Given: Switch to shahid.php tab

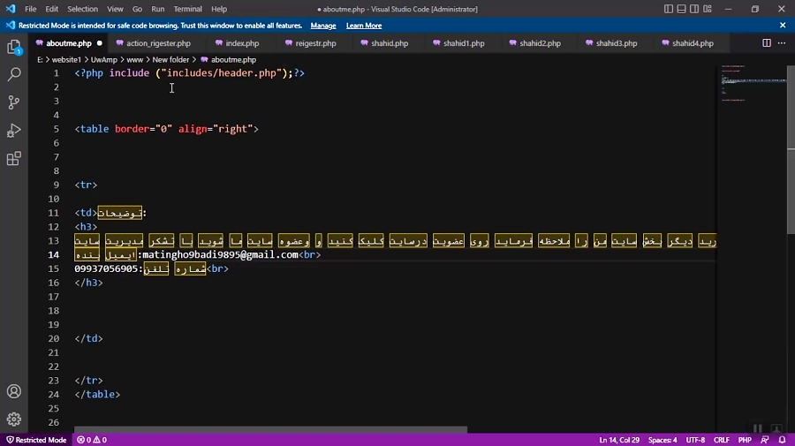Looking at the screenshot, I should [390, 43].
